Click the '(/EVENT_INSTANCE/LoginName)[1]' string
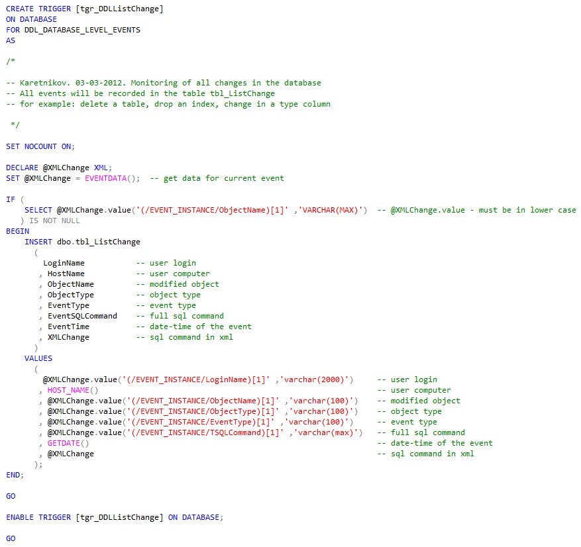The height and width of the screenshot is (547, 581). 196,379
